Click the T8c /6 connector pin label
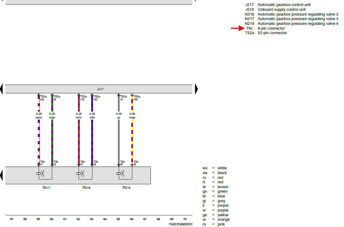This screenshot has width=344, height=227. 136,163
